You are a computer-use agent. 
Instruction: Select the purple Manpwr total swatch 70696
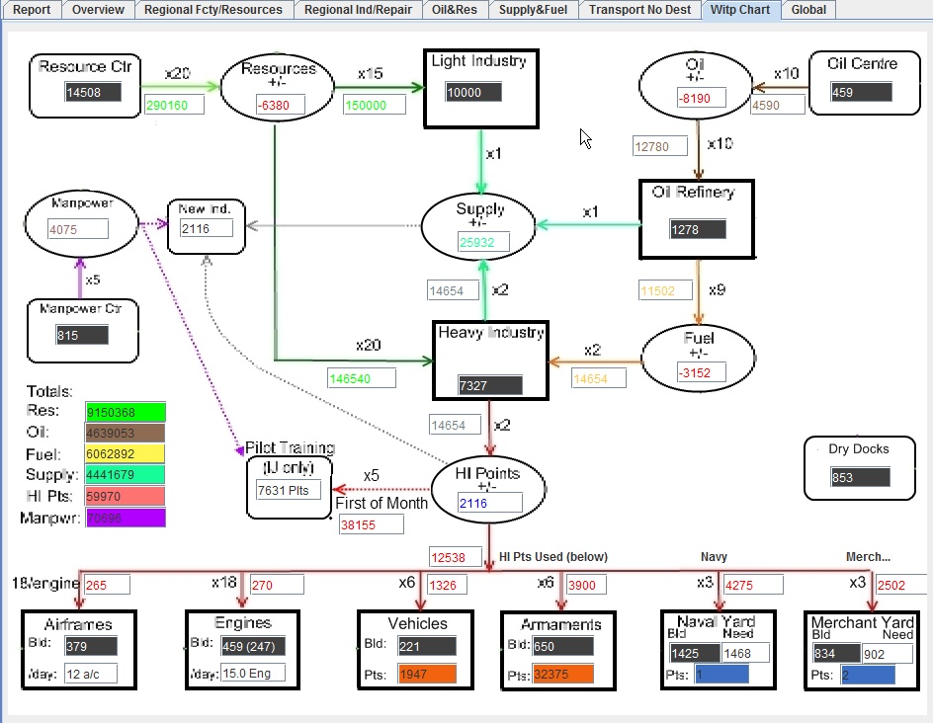point(126,518)
